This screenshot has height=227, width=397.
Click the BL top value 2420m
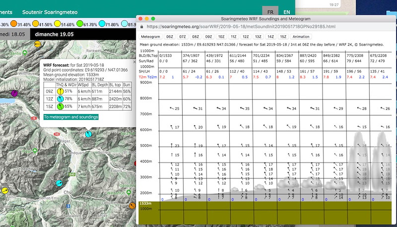[x=116, y=99]
